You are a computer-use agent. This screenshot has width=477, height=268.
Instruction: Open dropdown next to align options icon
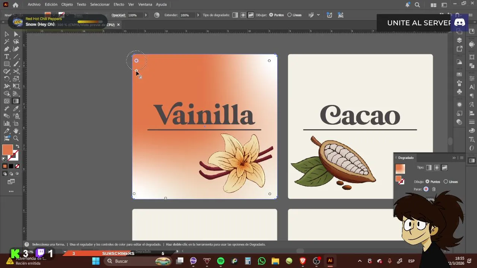[x=318, y=15]
